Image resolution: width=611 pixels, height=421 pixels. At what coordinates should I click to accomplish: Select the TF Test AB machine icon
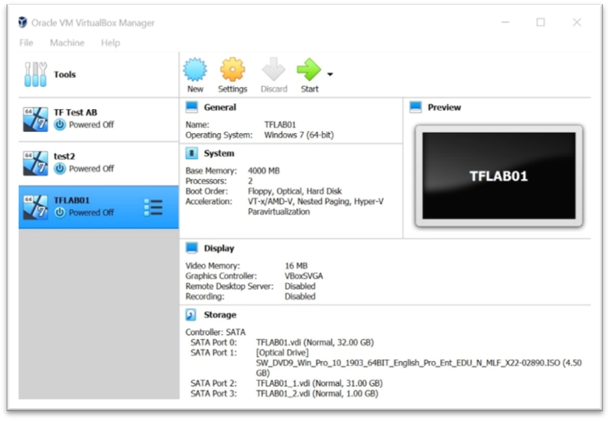35,120
